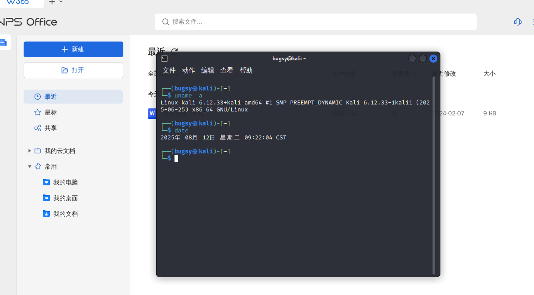Open 我的云文档 in the sidebar
Screen dimensions: 534x295
(60, 151)
